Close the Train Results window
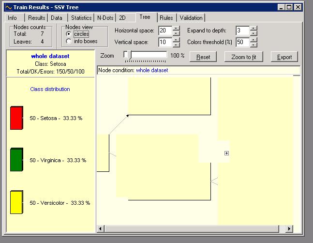 pos(298,7)
